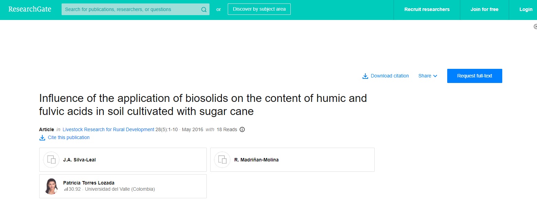Click the Reads info circle icon
537x200 pixels.
pos(242,130)
